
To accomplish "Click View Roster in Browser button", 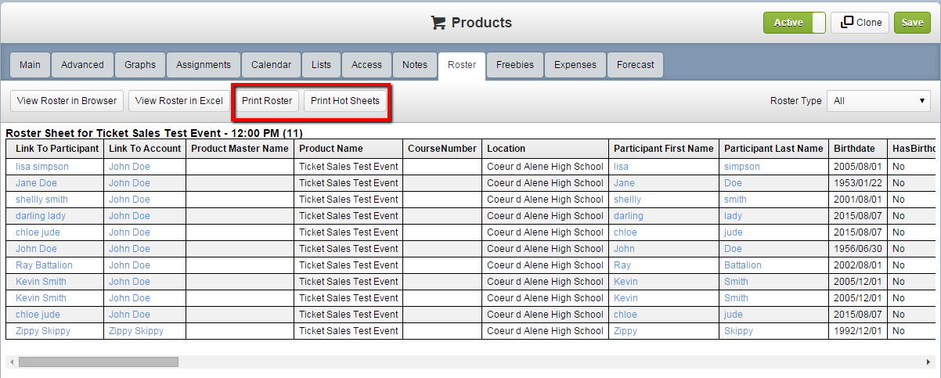I will tap(67, 100).
